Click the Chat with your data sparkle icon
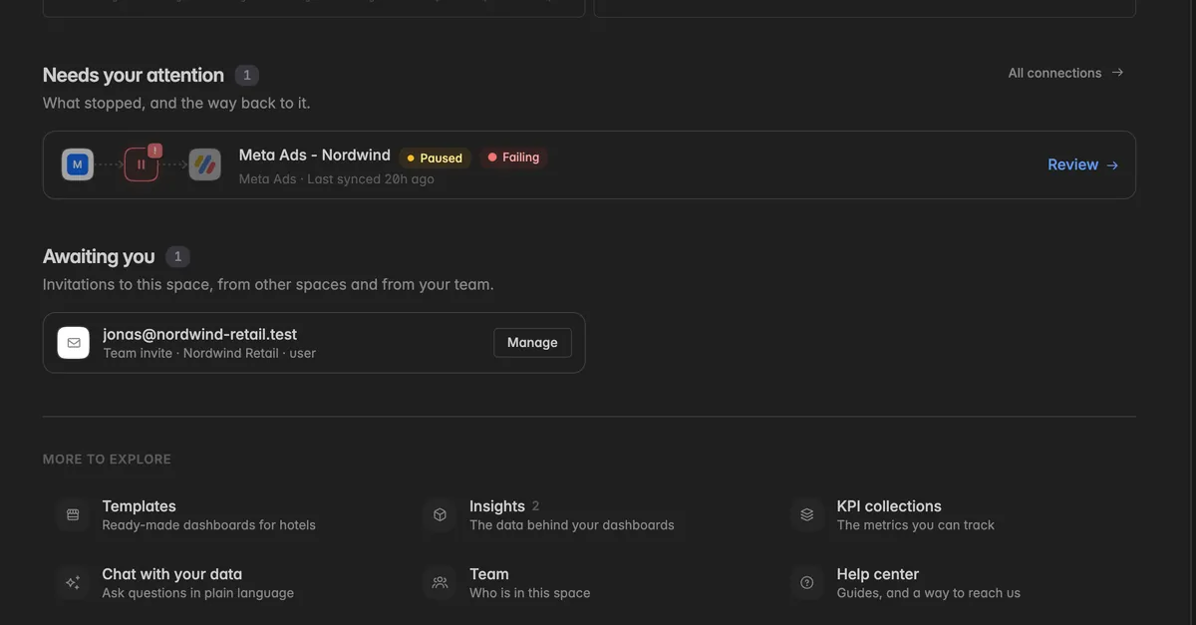The height and width of the screenshot is (625, 1196). pos(73,583)
